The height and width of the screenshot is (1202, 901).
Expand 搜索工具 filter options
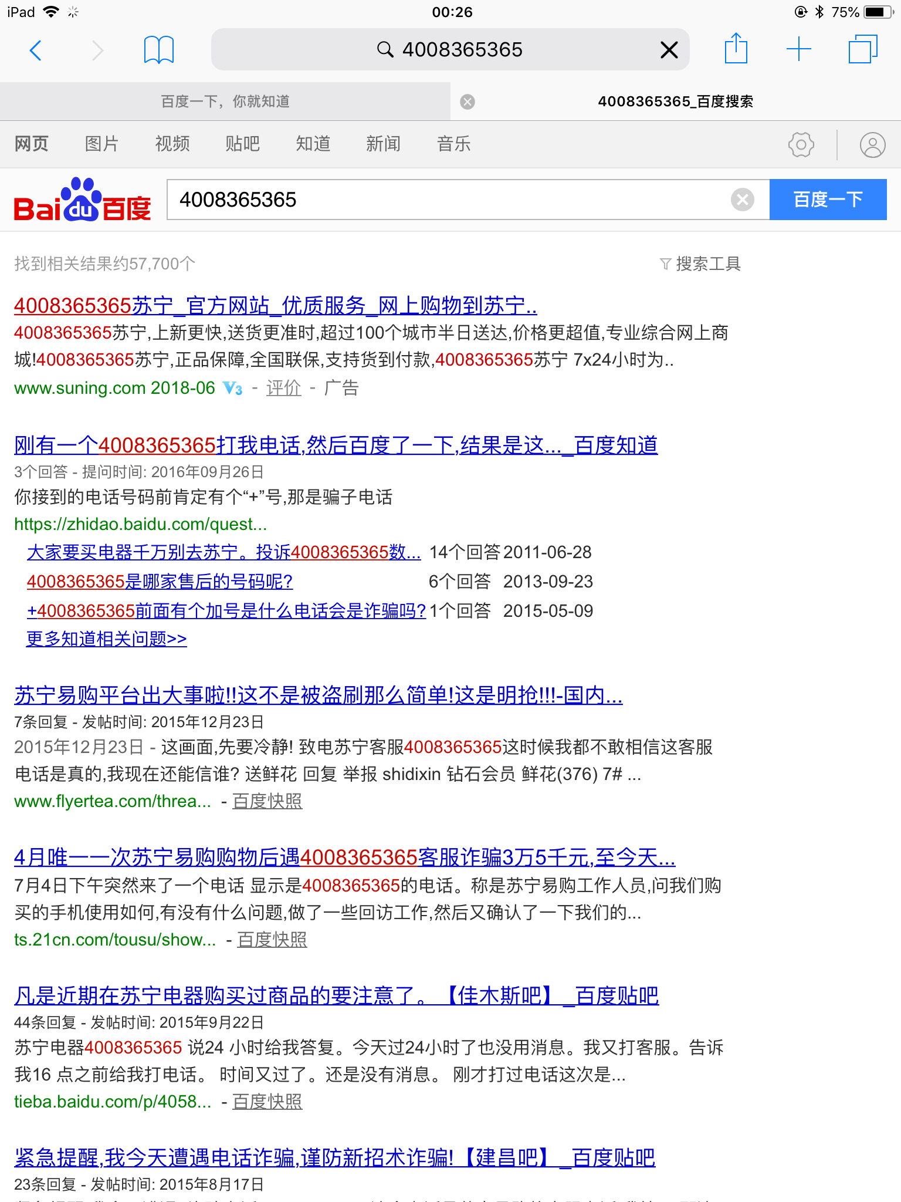700,264
